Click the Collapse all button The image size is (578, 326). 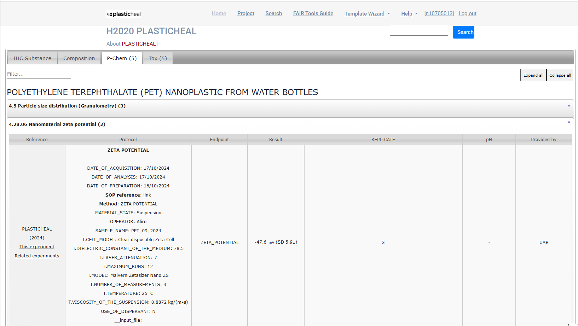pos(560,75)
